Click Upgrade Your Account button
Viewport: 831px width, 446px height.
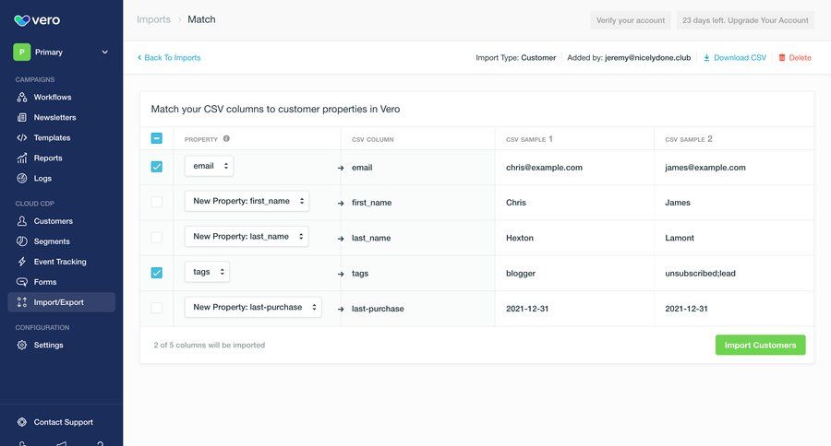click(746, 20)
